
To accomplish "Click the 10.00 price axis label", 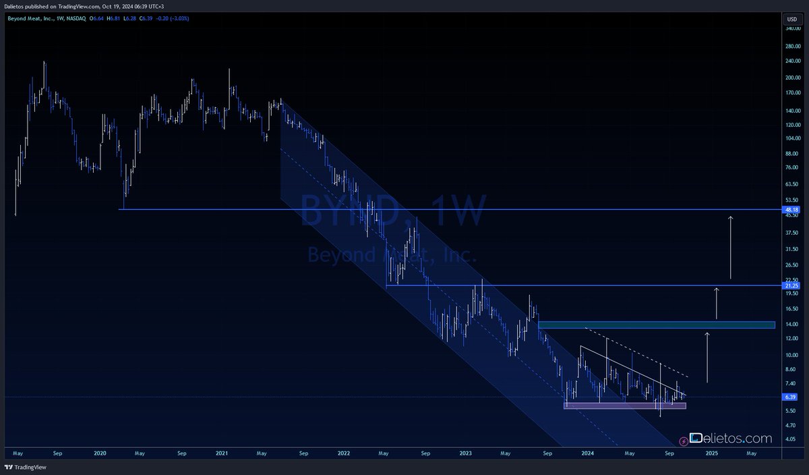I will [792, 355].
